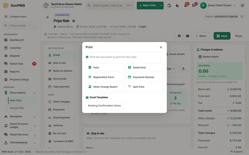The width and height of the screenshot is (249, 155).
Task: Jump to Guest section on folio
Action: [62, 55]
